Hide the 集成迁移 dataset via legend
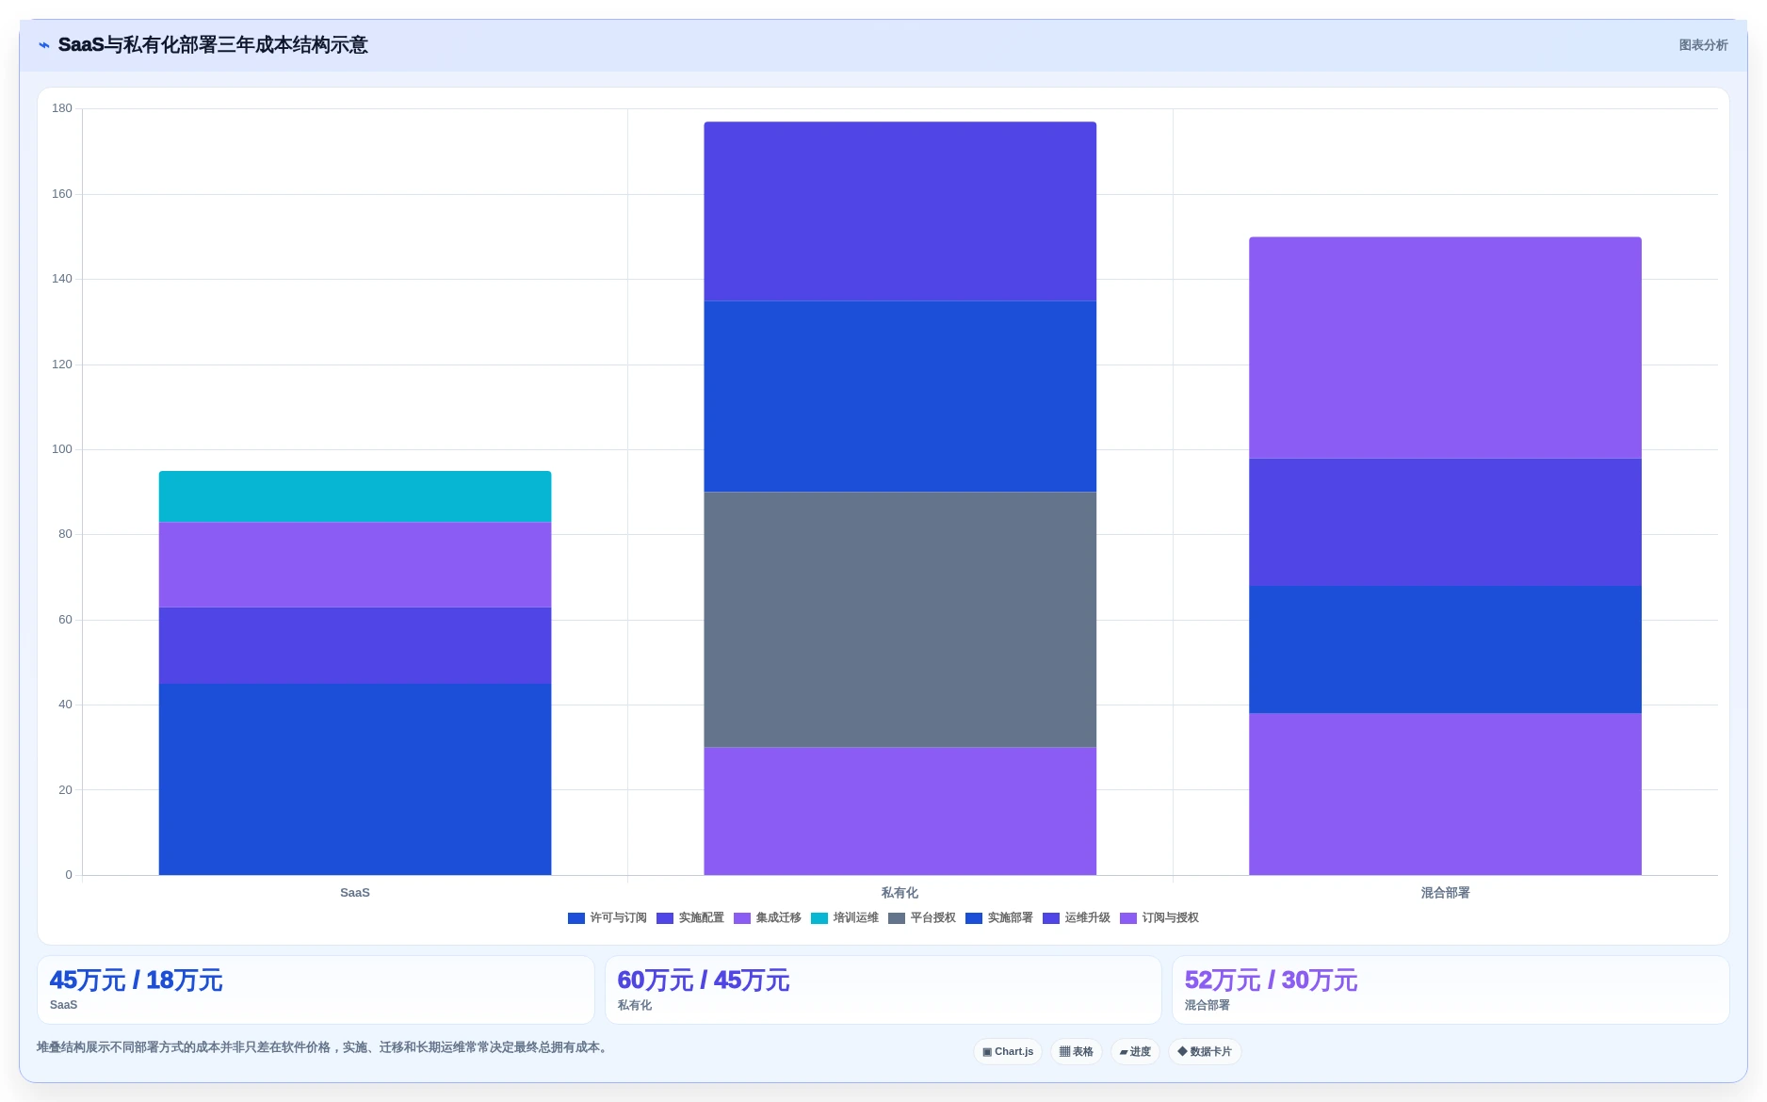The image size is (1767, 1102). [767, 918]
